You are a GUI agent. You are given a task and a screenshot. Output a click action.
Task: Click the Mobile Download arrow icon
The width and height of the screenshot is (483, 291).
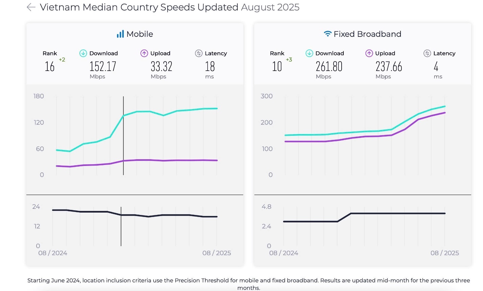[83, 53]
